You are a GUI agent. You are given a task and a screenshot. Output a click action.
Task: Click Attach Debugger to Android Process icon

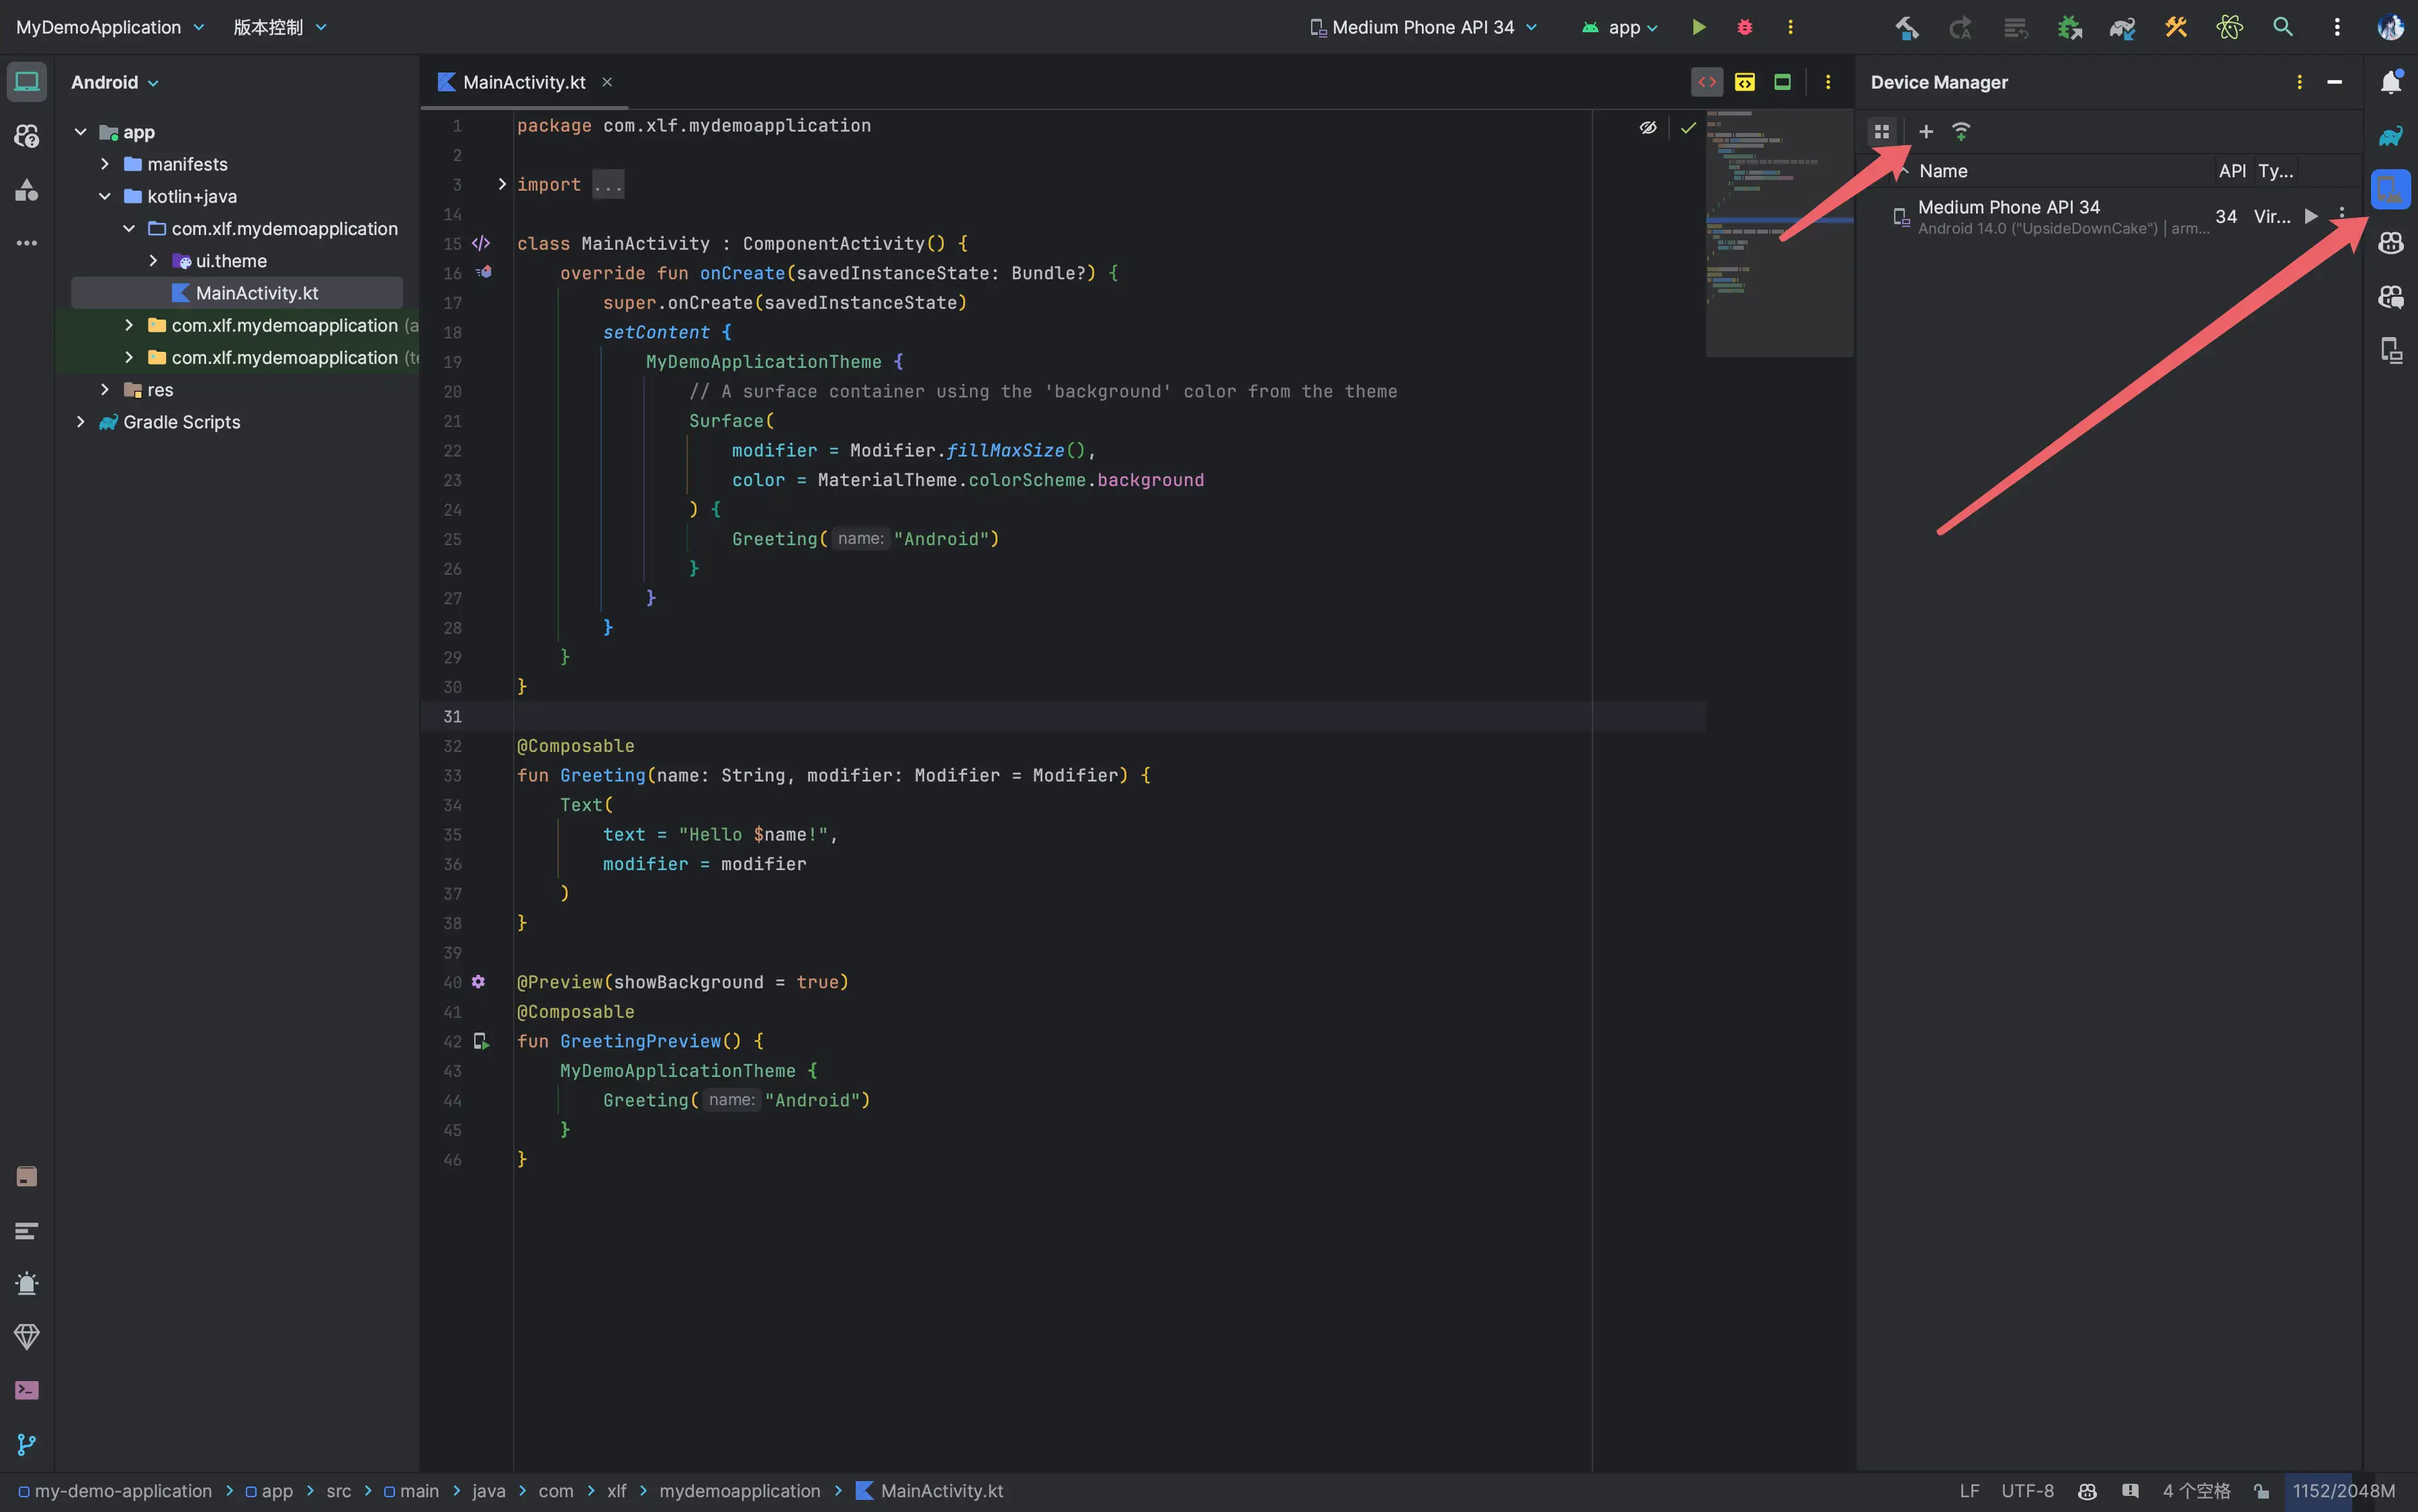pyautogui.click(x=2069, y=27)
